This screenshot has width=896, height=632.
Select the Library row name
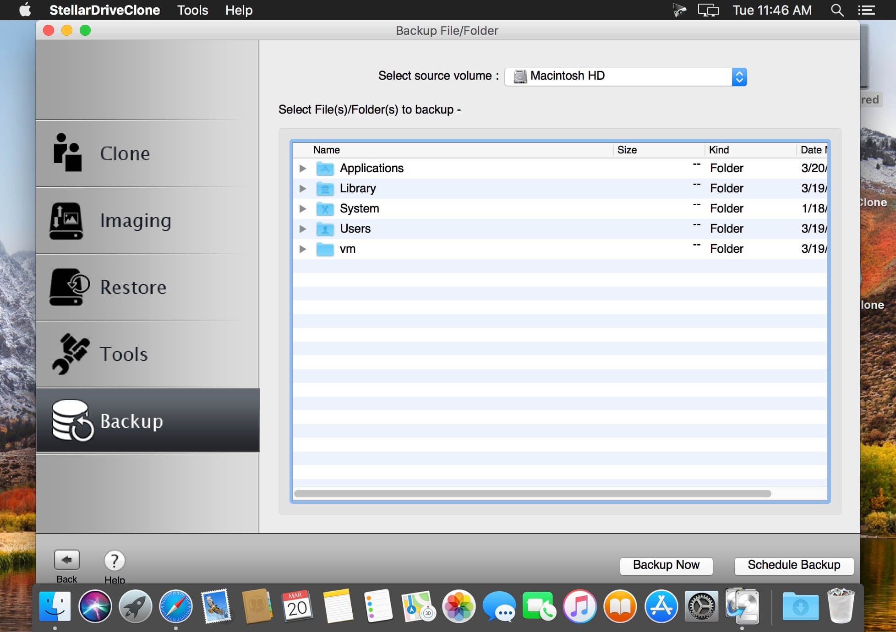[x=358, y=188]
